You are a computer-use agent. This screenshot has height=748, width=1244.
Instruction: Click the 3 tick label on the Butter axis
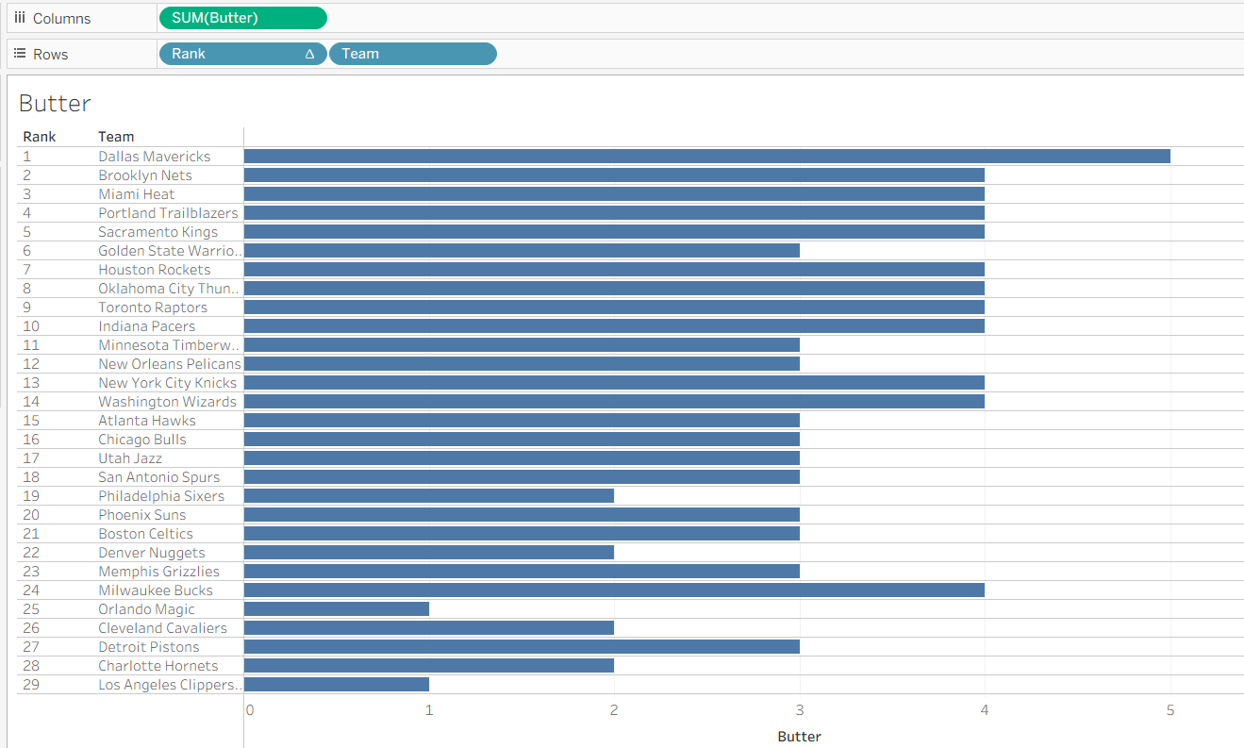click(800, 710)
